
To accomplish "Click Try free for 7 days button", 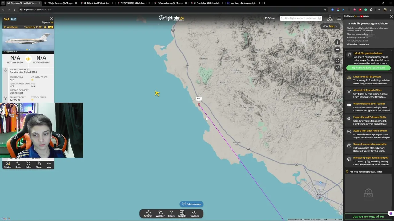I will [368, 68].
